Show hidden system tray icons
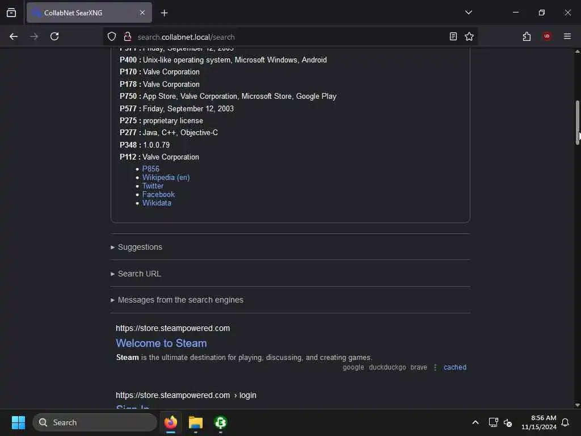This screenshot has width=581, height=436. 475,422
